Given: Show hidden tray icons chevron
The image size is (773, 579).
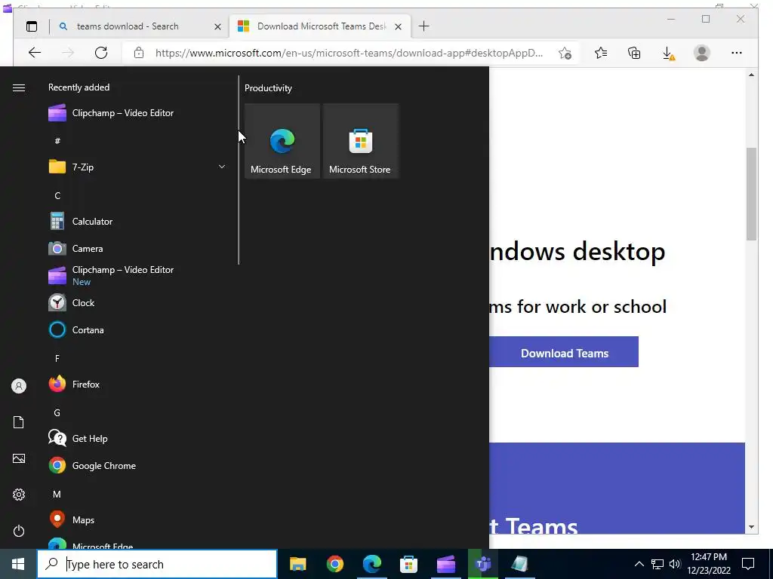Looking at the screenshot, I should 639,564.
